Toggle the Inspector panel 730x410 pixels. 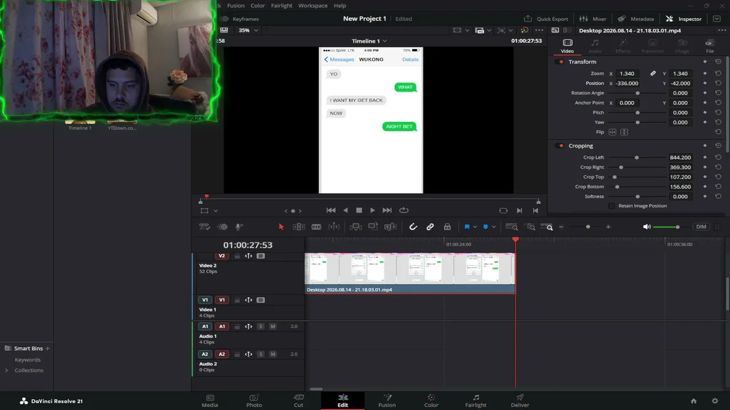(x=684, y=19)
